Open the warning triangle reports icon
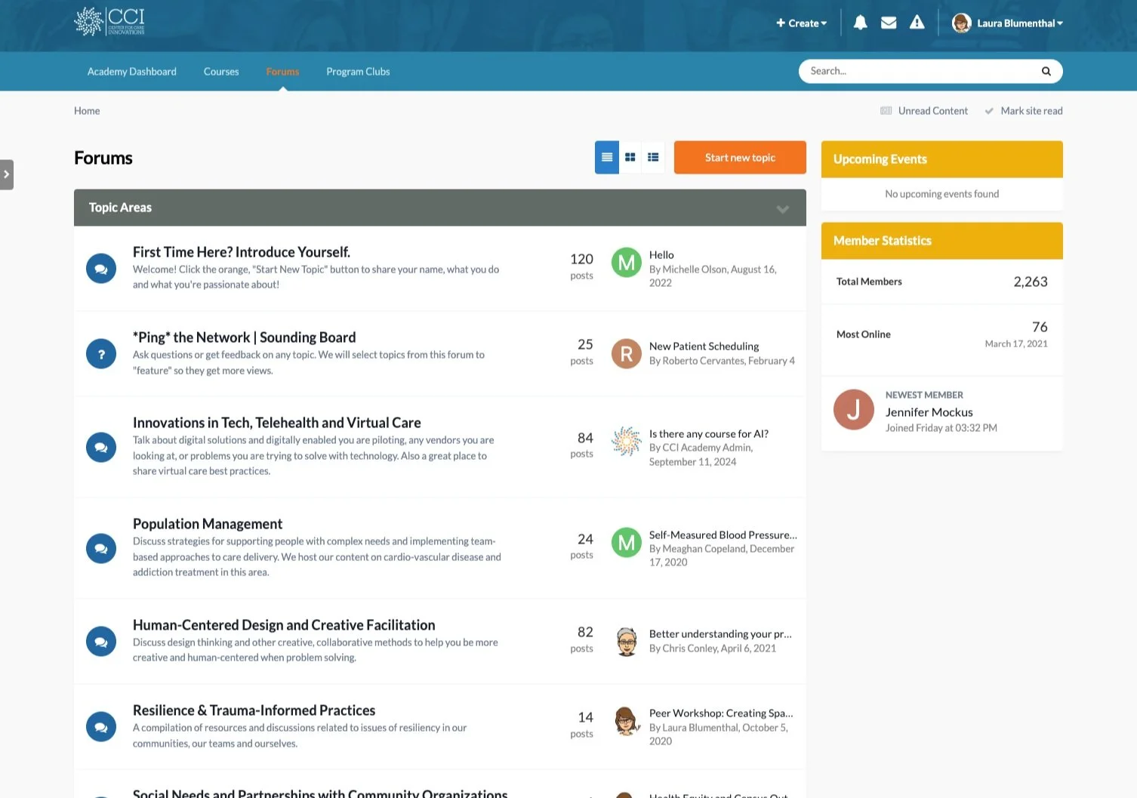 point(917,23)
